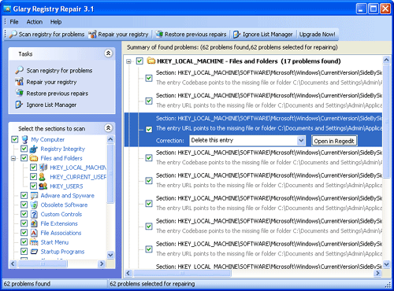The width and height of the screenshot is (394, 291).
Task: Uncheck the My Computer checkbox
Action: tap(15, 139)
